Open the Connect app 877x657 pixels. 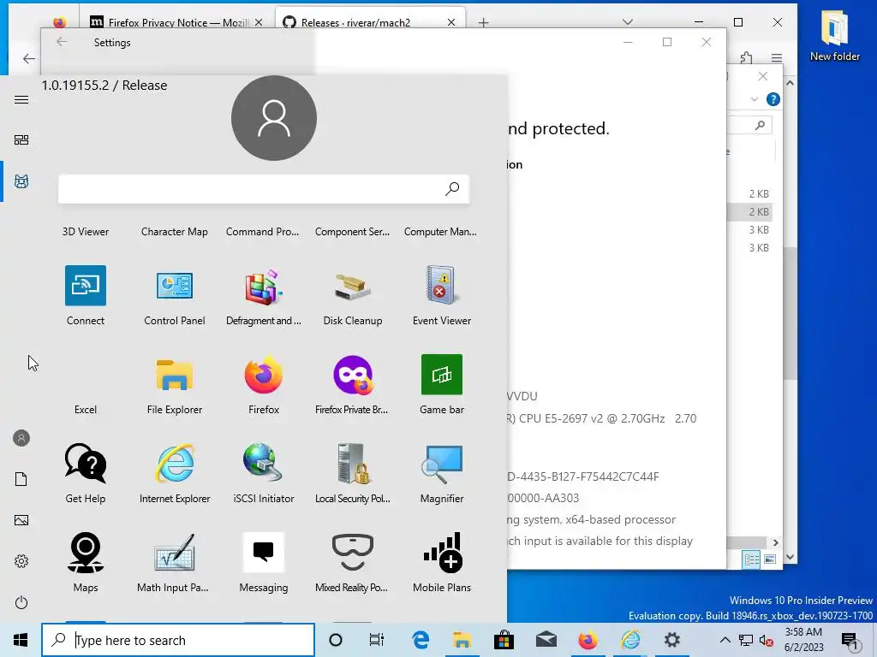(85, 295)
